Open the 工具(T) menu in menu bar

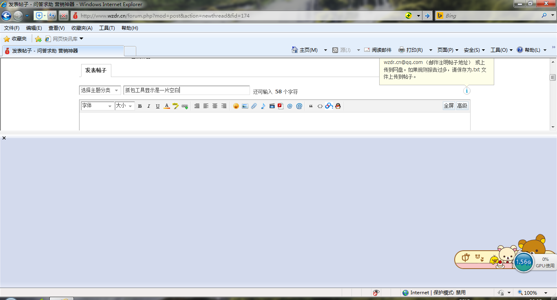(107, 28)
